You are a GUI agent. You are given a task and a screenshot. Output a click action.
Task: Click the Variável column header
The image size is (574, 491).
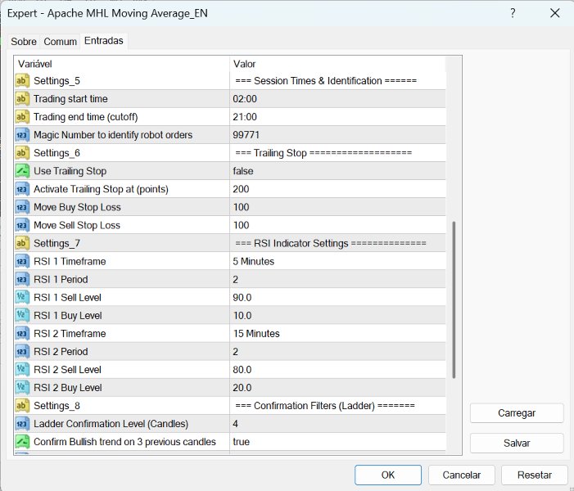(x=122, y=64)
